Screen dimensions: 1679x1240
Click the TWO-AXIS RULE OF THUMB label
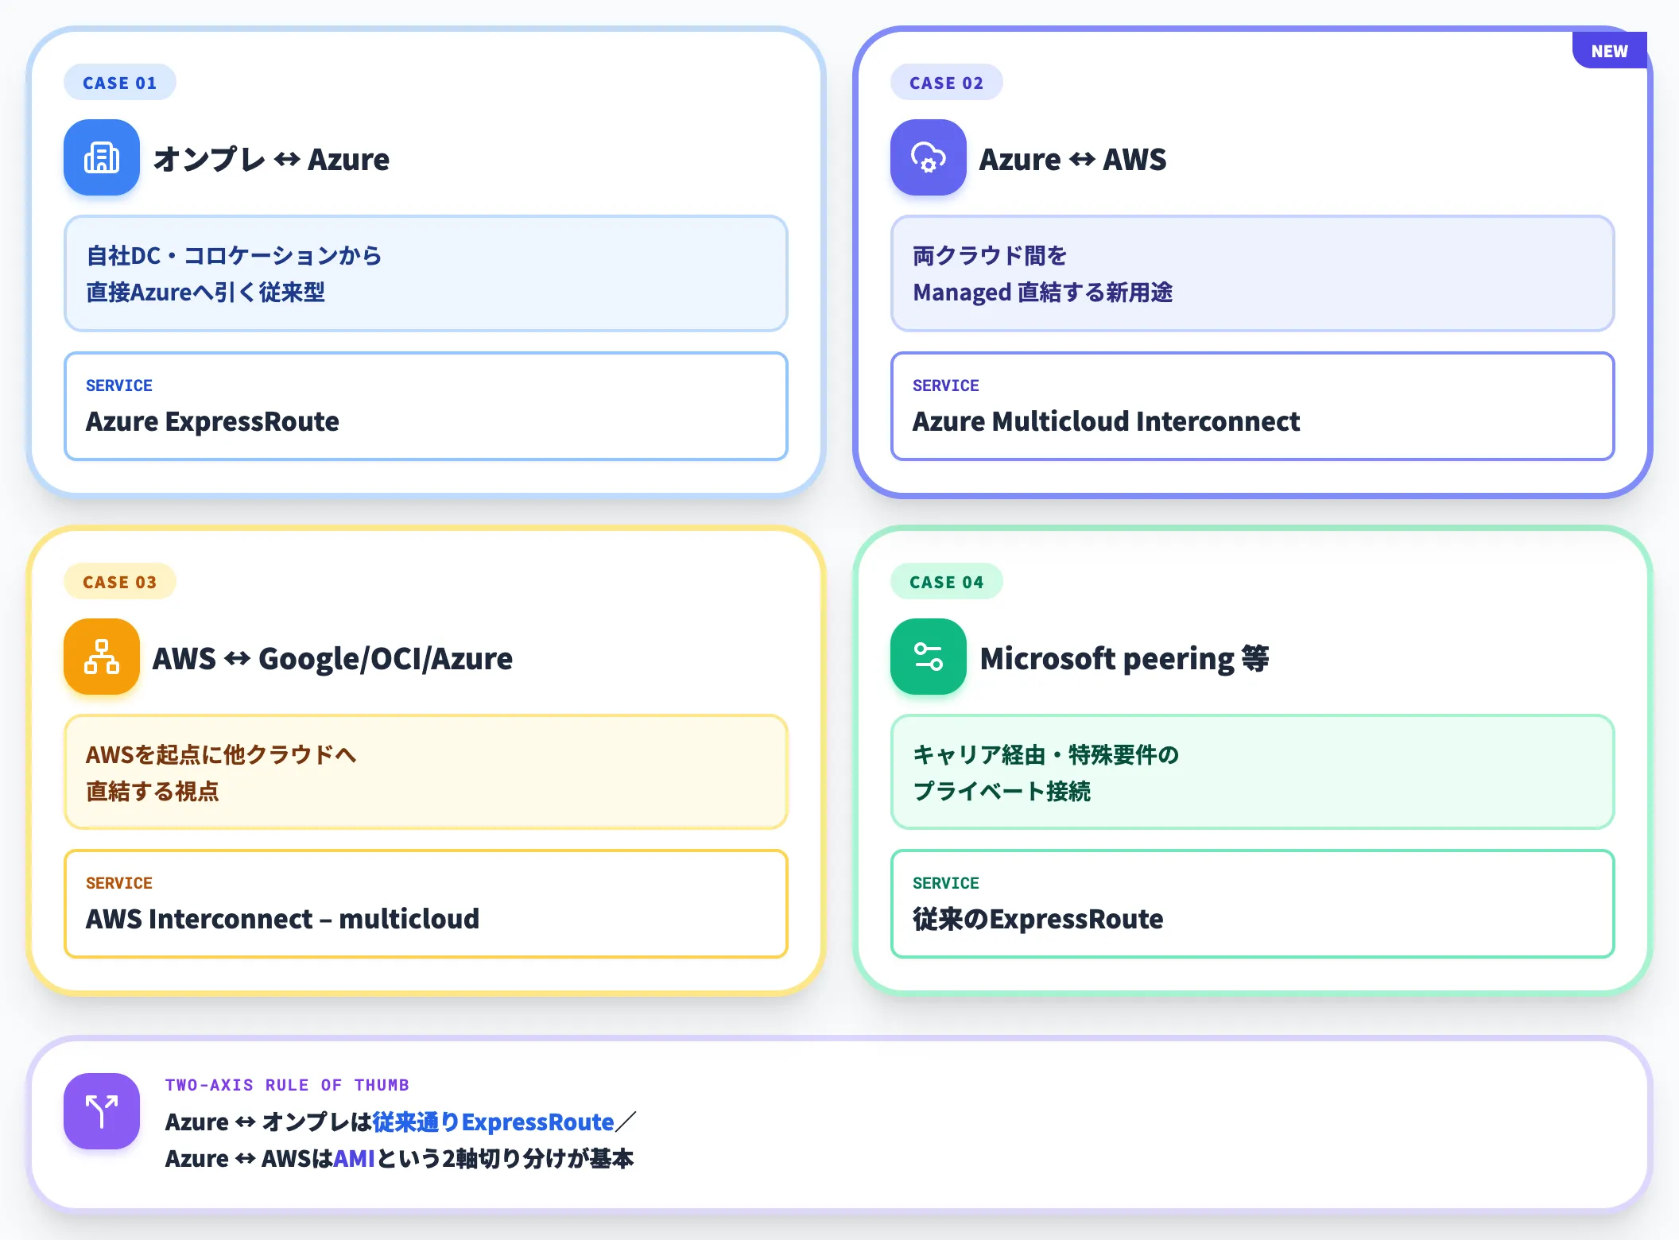(287, 1085)
